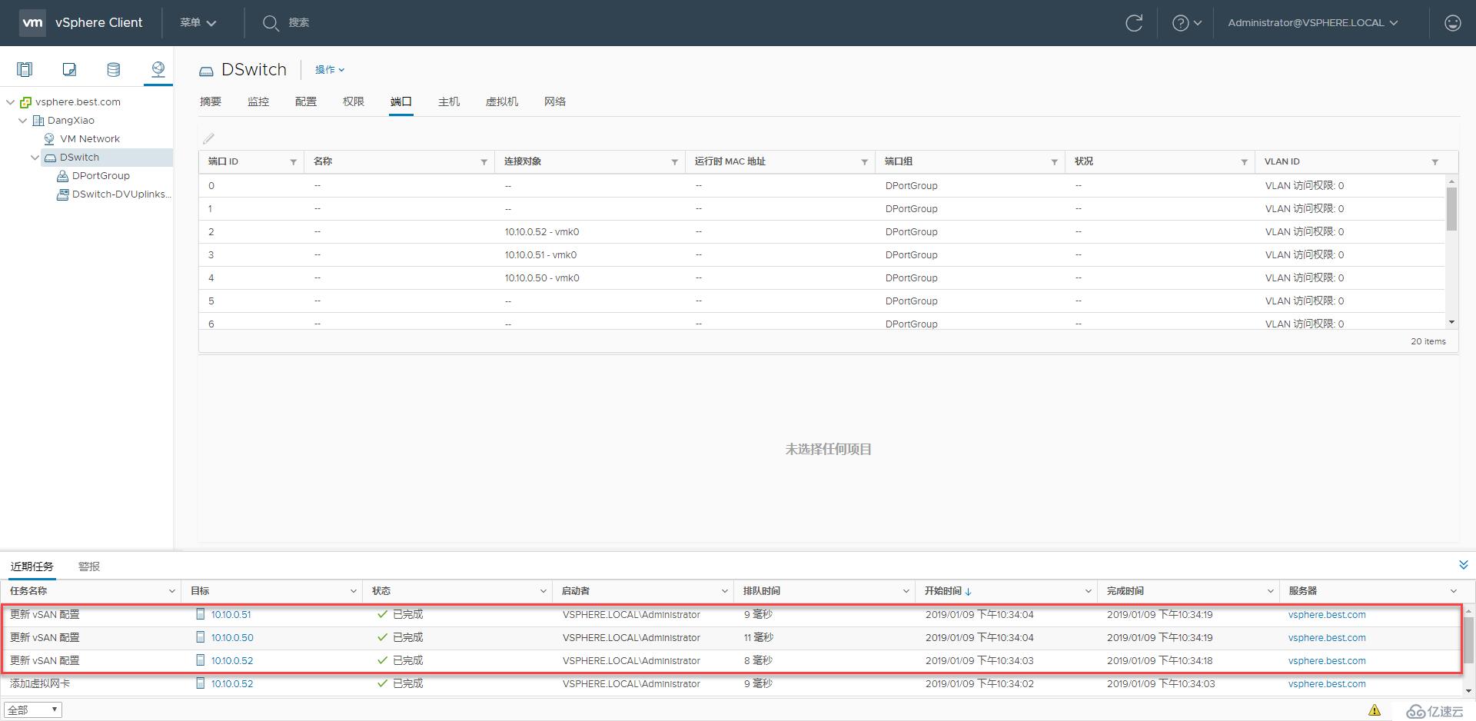Select port row with 10.10.0.51 - vmk0
This screenshot has height=721, width=1476.
click(823, 255)
